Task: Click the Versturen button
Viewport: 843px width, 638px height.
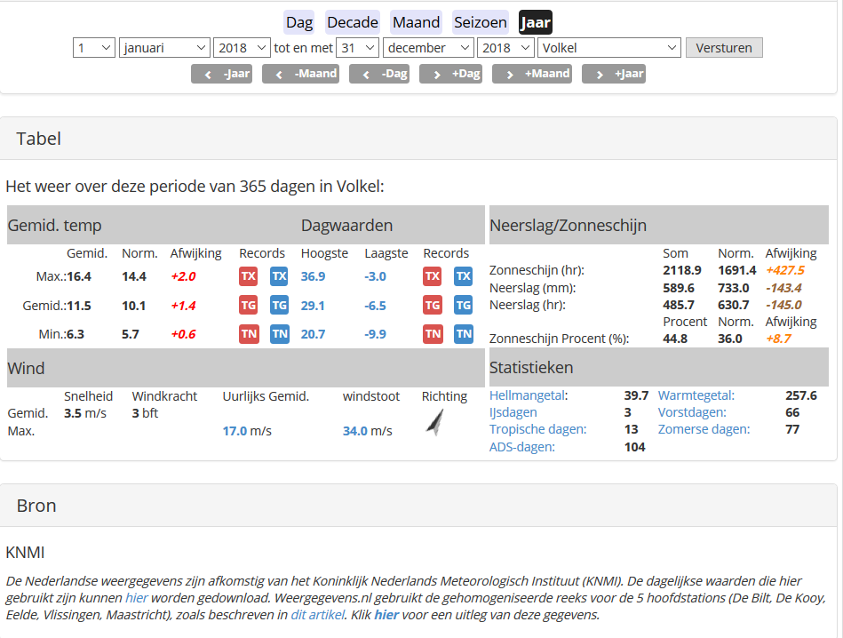Action: tap(724, 48)
